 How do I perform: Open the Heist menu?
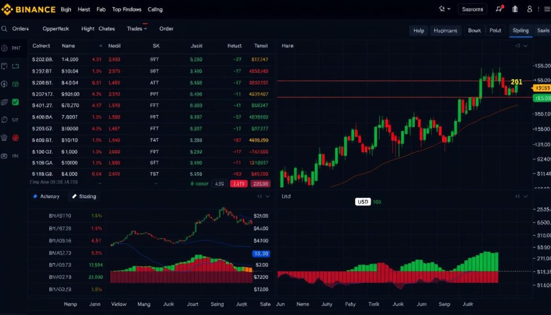coord(83,10)
